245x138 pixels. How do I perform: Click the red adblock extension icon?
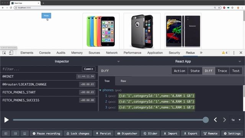[224, 8]
